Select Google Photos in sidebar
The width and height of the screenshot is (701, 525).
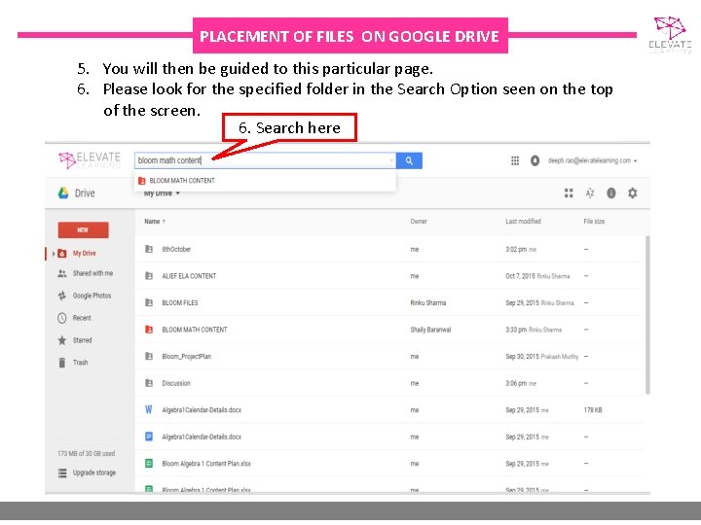(92, 296)
